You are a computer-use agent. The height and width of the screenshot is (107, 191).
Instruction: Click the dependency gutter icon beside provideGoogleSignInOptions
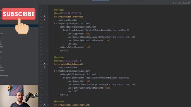44,105
